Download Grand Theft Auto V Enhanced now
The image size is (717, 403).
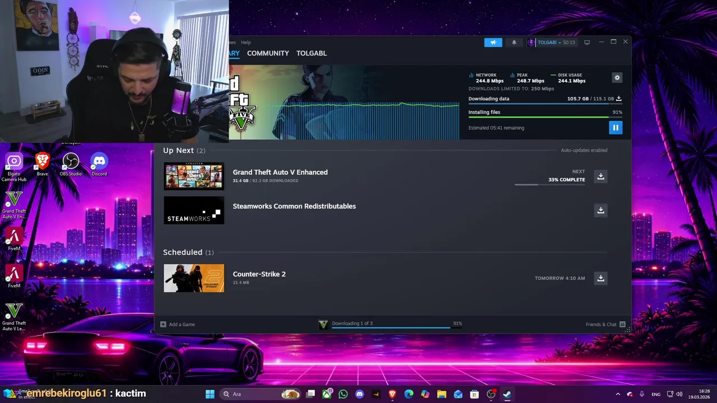[600, 176]
